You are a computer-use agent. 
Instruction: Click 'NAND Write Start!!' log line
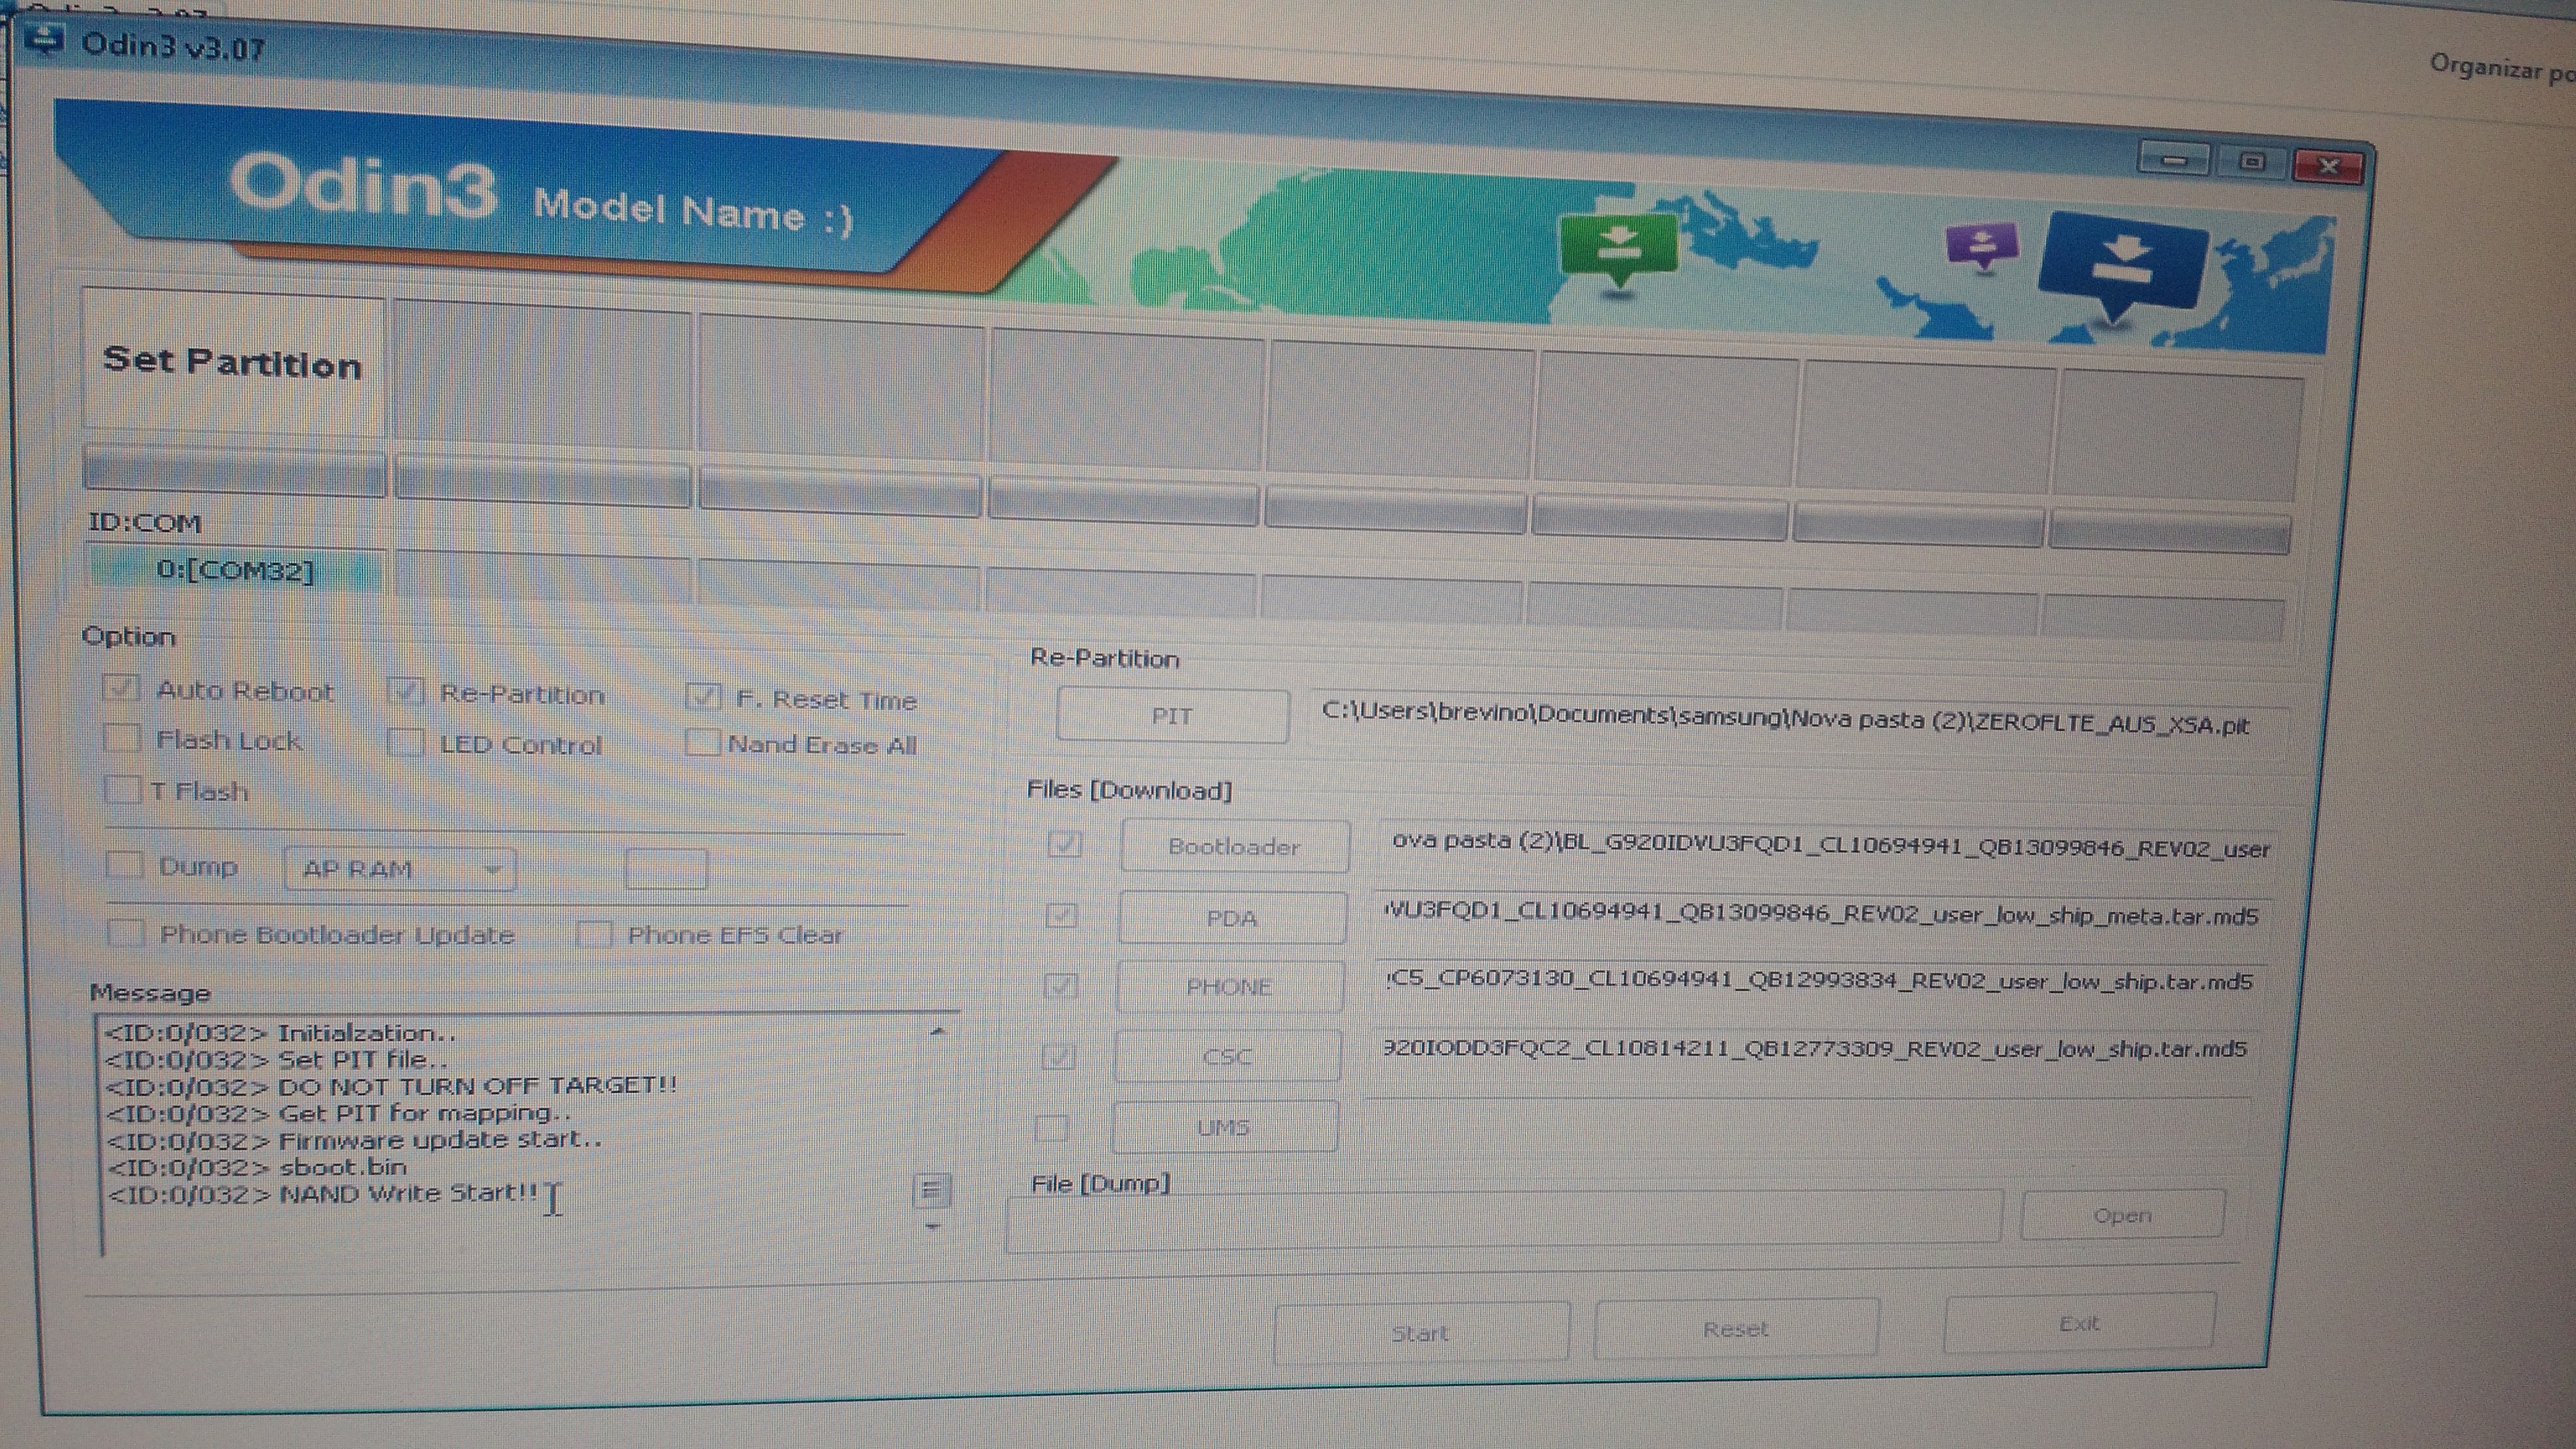(322, 1193)
